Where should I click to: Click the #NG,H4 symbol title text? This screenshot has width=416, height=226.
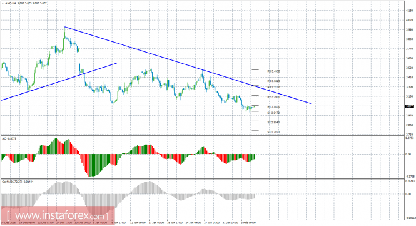click(x=9, y=4)
